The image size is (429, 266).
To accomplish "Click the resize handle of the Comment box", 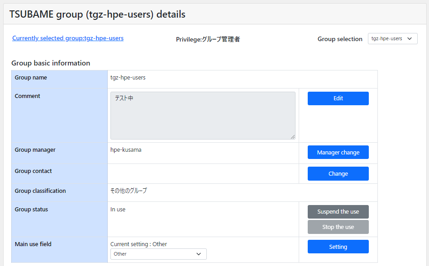I will (x=293, y=137).
